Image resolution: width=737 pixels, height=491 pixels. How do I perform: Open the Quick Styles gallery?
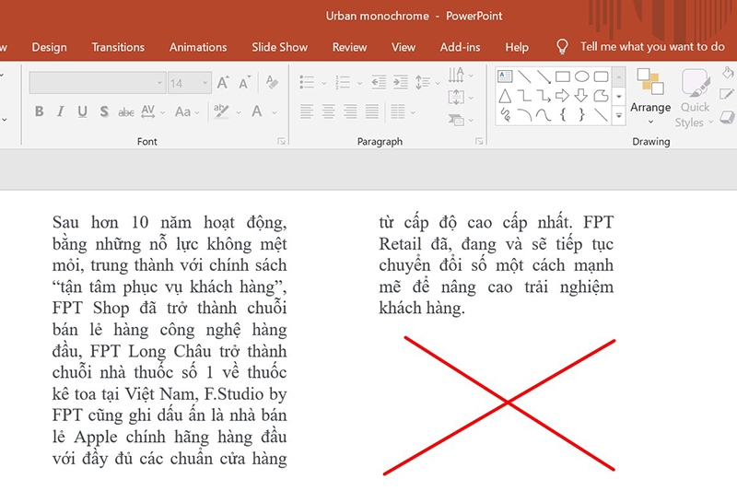(695, 99)
